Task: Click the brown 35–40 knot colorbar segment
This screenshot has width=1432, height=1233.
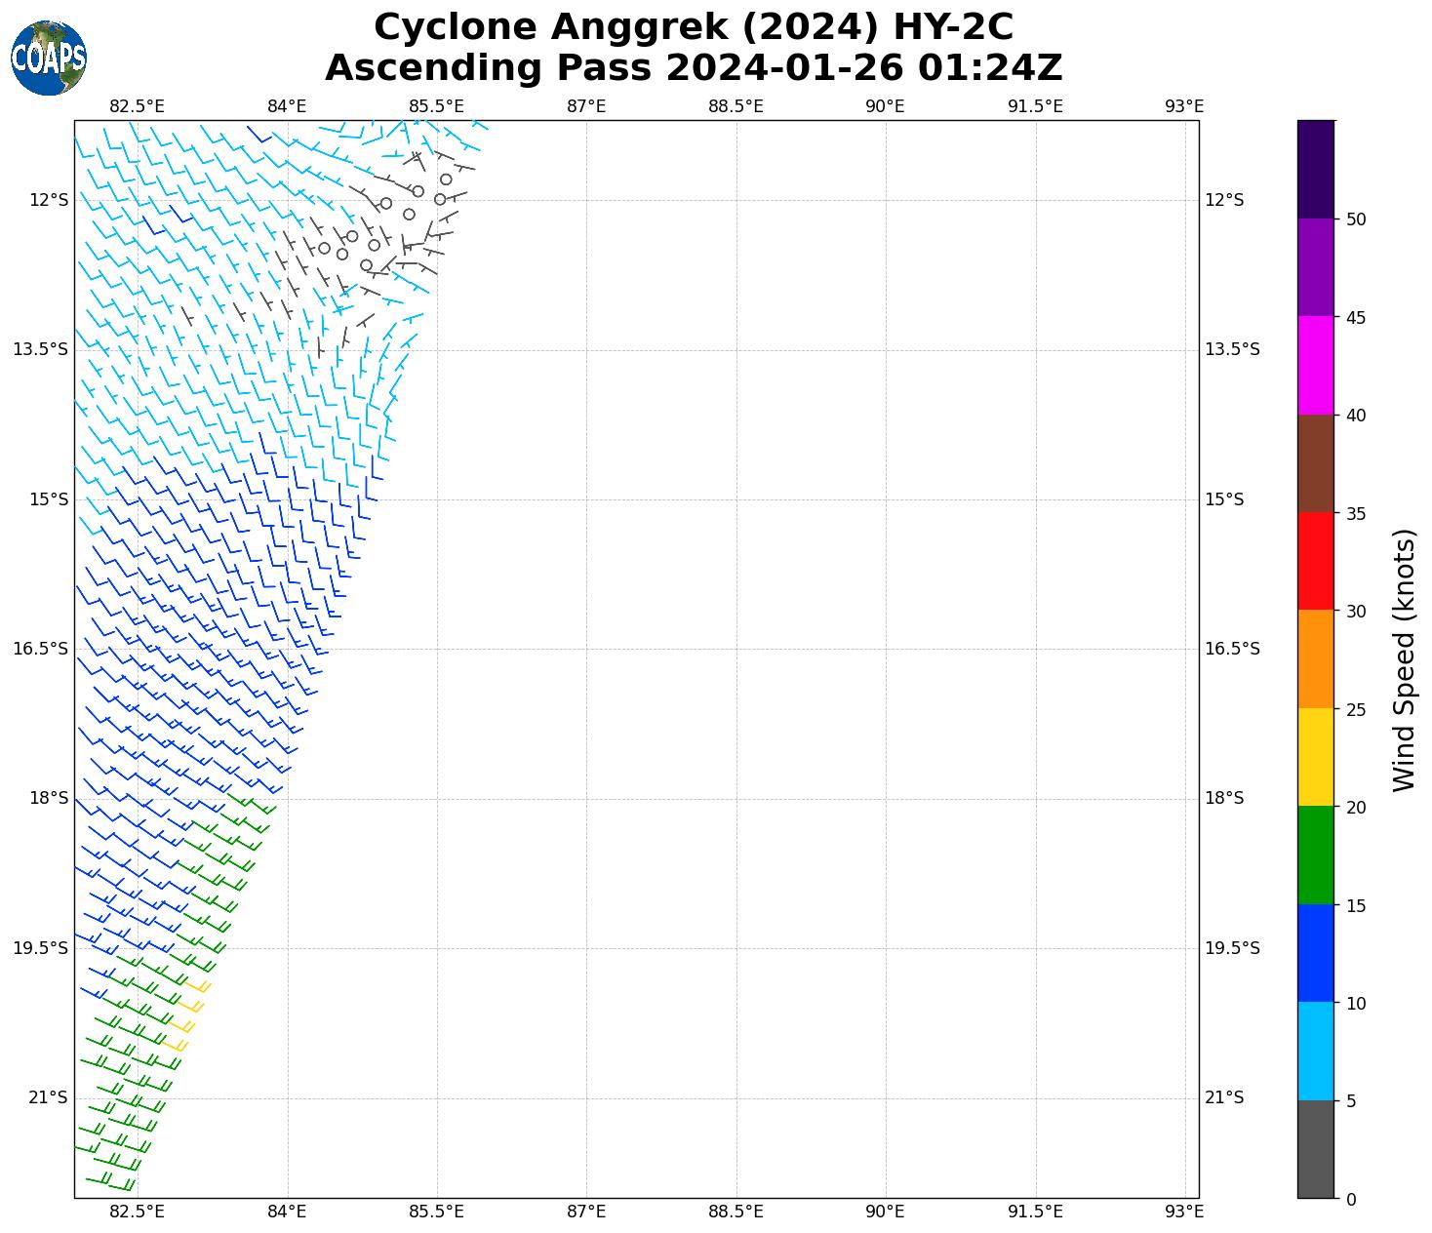Action: pos(1315,463)
